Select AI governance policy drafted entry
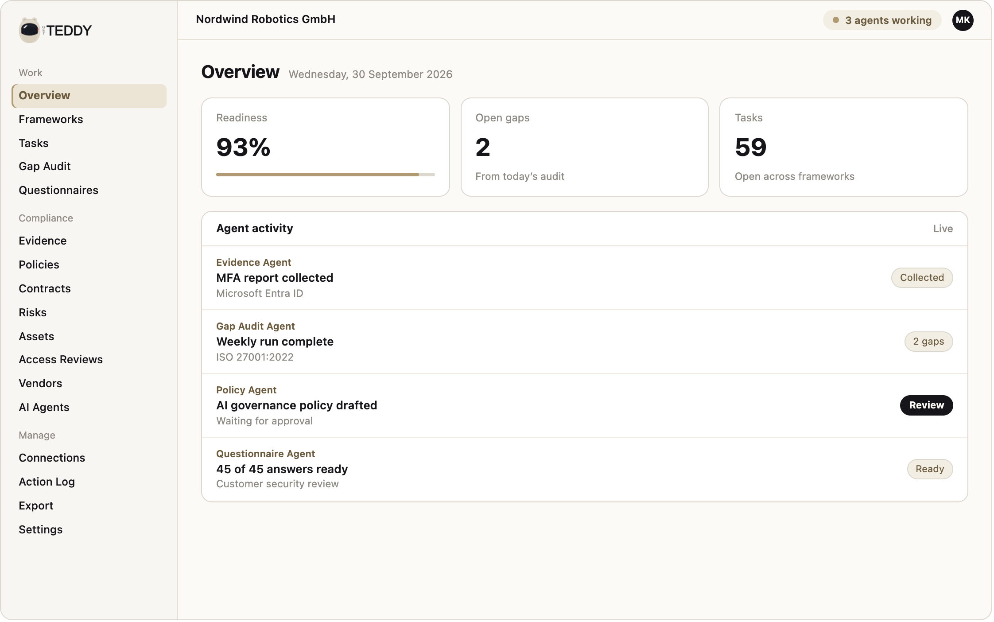Screen dimensions: 994x622 point(585,405)
